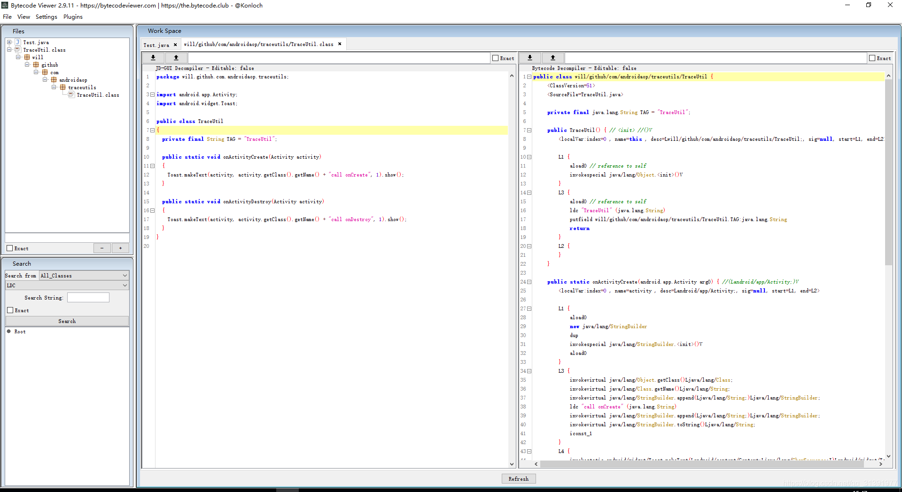Click the 'com' package icon
The width and height of the screenshot is (902, 492).
pyautogui.click(x=45, y=72)
